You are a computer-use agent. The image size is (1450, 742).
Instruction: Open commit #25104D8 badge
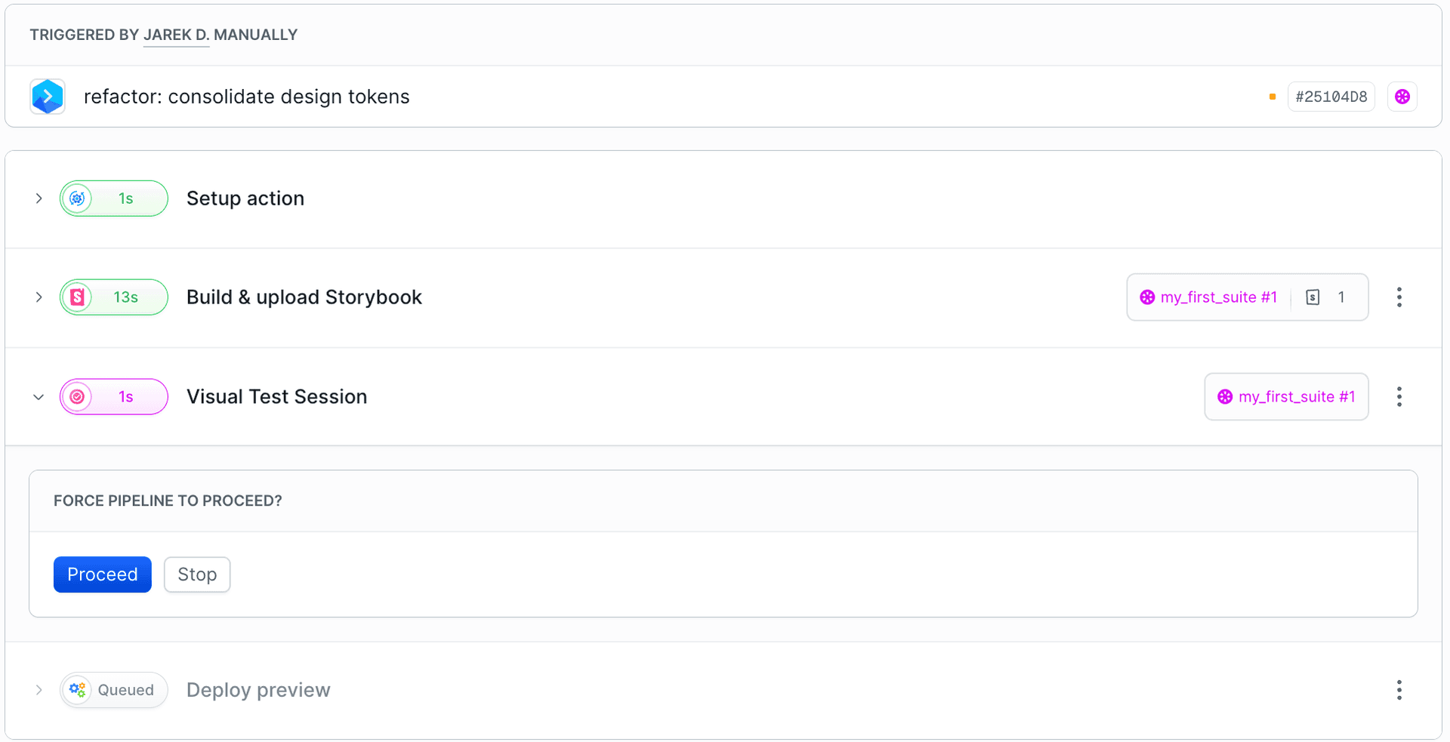(x=1331, y=97)
